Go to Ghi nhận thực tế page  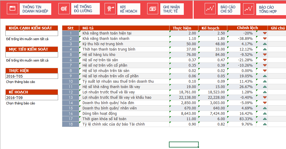[x=171, y=9]
